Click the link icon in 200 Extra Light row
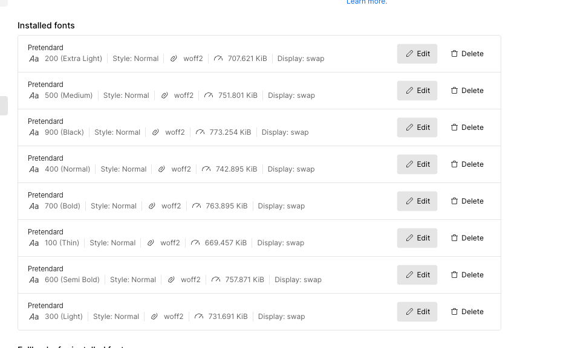Screen dimensions: 569x348 click(174, 59)
